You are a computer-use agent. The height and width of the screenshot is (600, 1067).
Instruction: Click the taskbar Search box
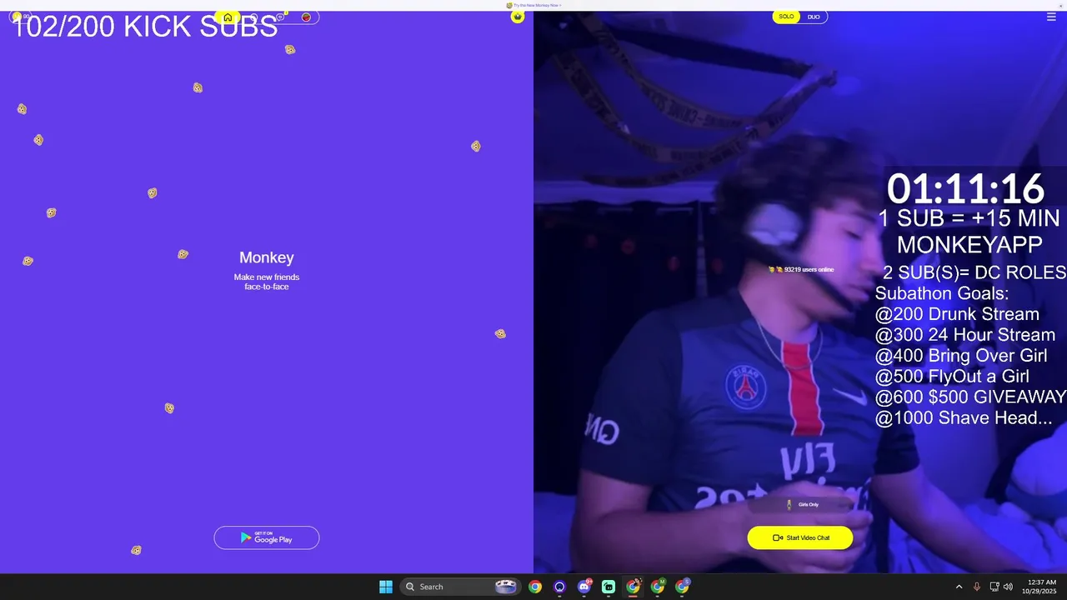[x=459, y=587]
